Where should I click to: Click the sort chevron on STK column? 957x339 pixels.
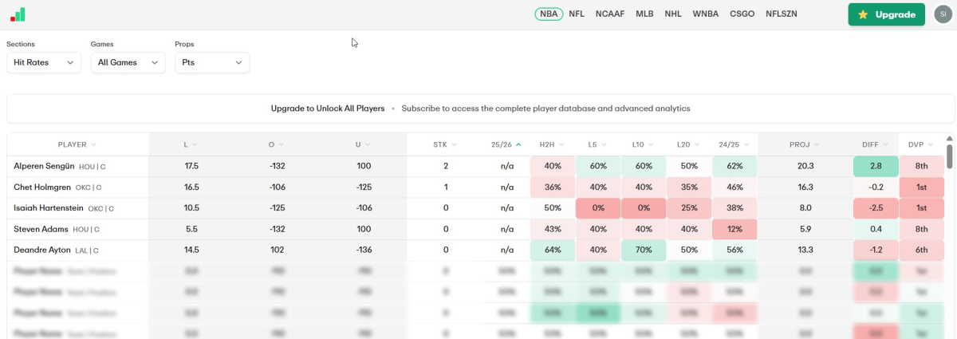(x=454, y=144)
